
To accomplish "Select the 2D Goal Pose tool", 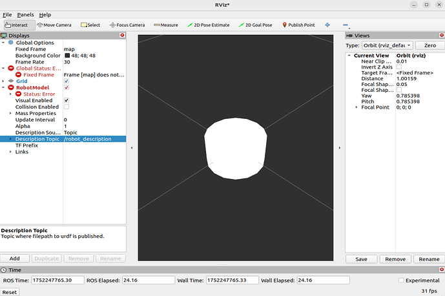I will click(255, 25).
